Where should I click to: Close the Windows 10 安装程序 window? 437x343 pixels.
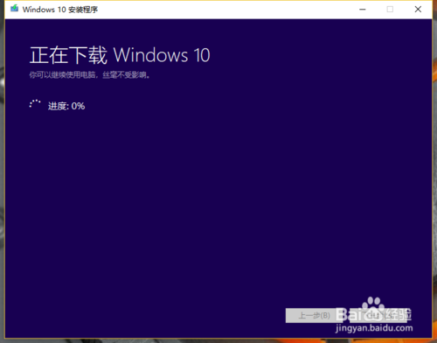[x=418, y=10]
